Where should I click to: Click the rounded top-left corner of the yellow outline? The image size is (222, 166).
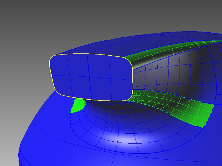click(52, 58)
